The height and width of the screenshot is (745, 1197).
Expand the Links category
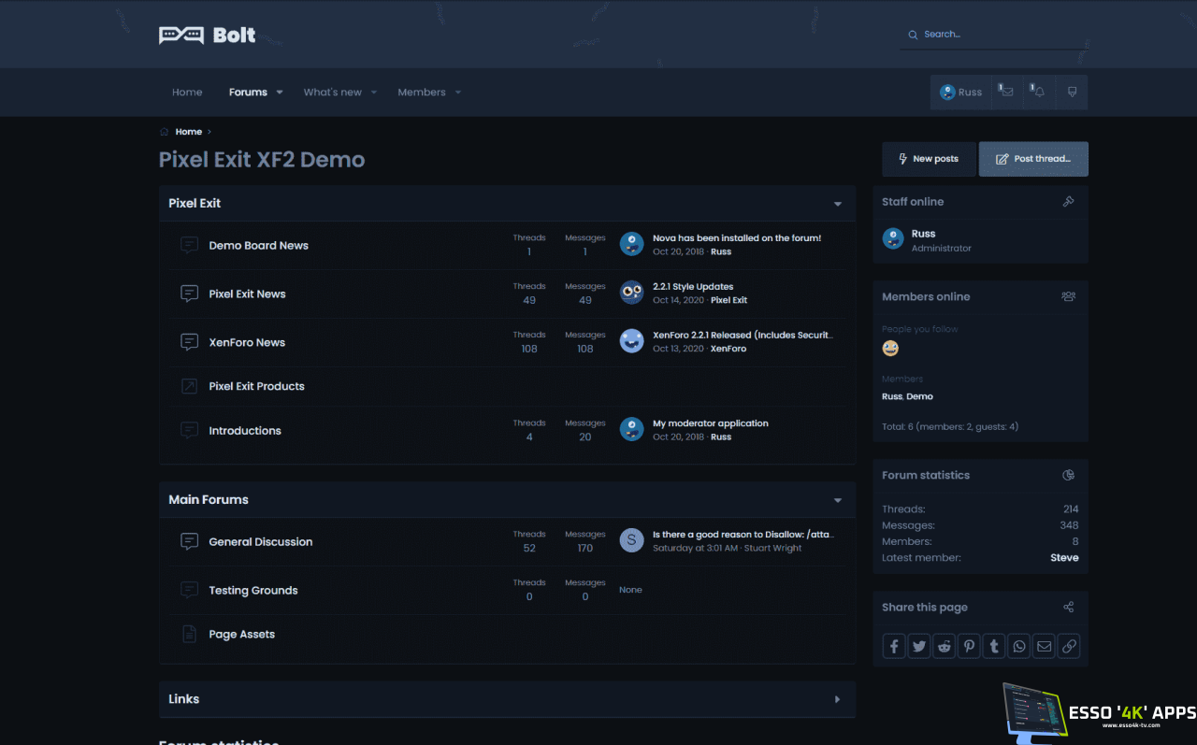(x=837, y=699)
